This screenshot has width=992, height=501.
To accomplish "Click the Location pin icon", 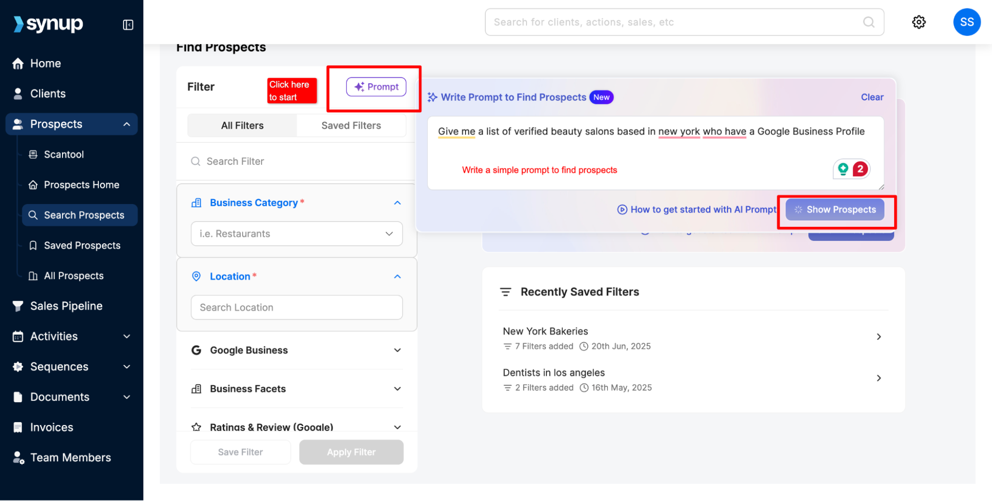I will tap(197, 277).
